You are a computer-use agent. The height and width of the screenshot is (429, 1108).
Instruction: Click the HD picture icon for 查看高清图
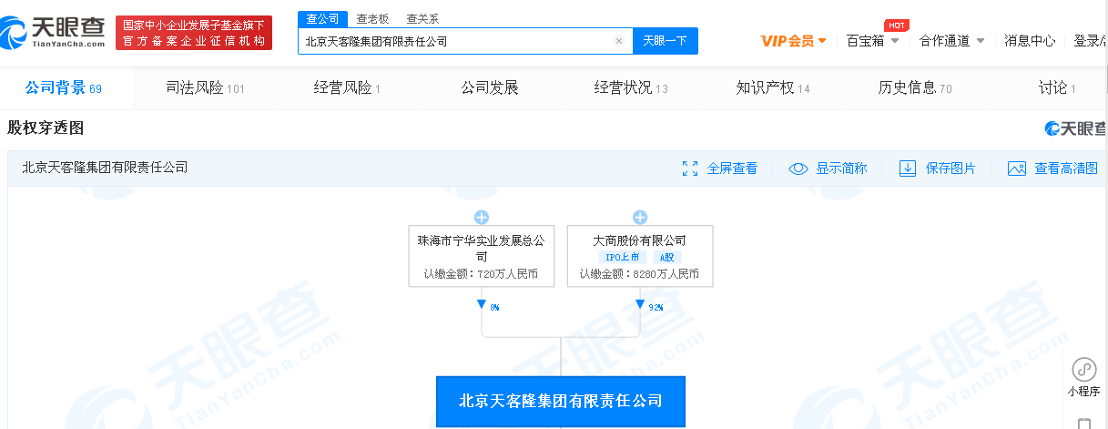coord(1017,169)
